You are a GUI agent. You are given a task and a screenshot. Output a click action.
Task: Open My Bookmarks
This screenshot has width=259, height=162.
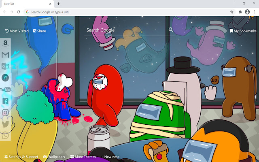[x=243, y=31]
